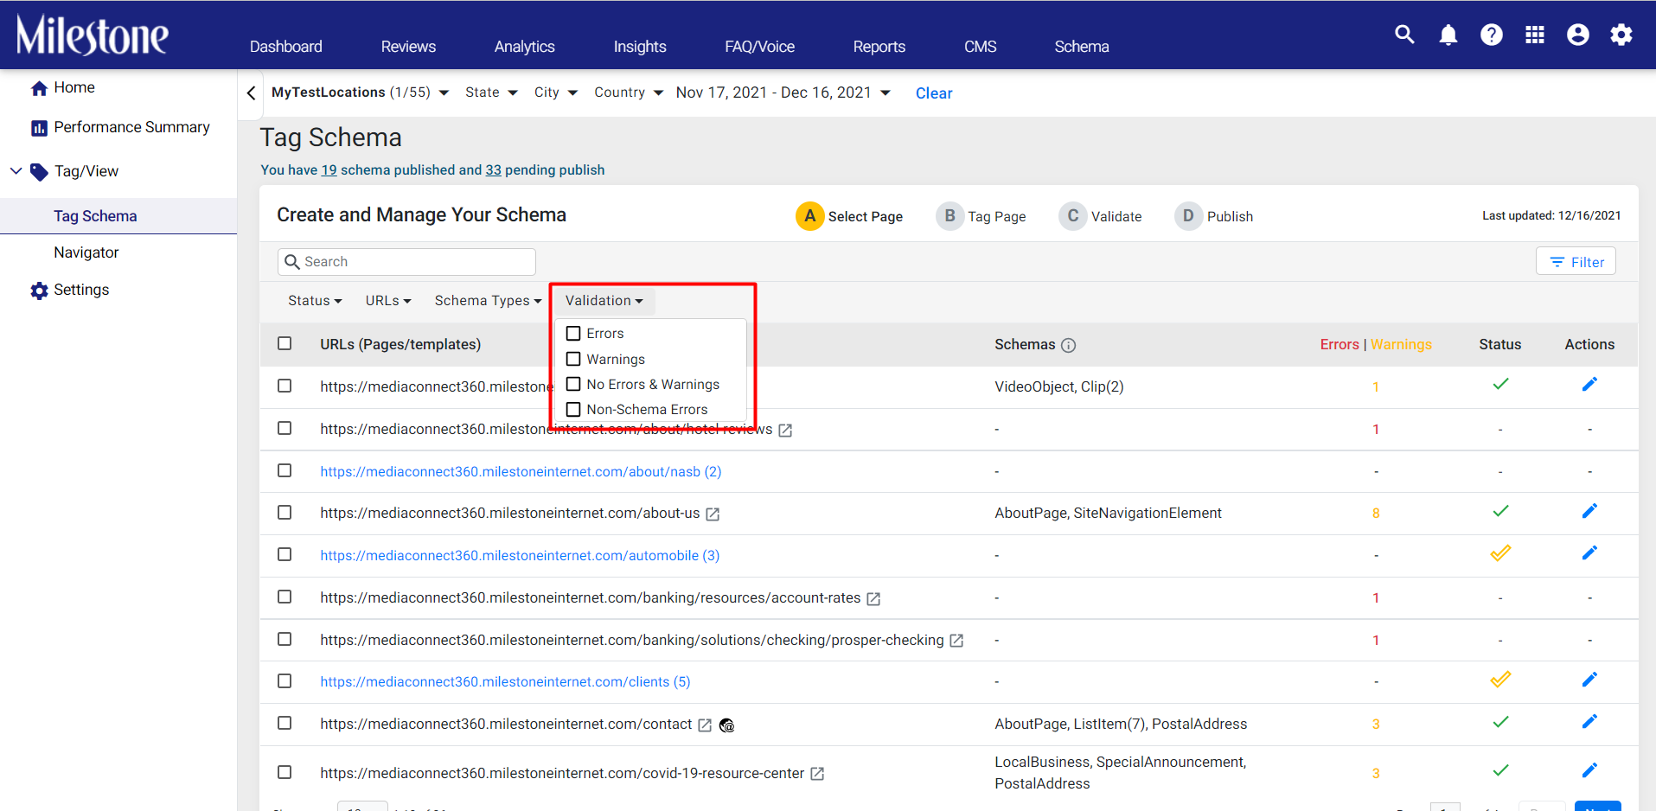Viewport: 1656px width, 811px height.
Task: Click the Search input field
Action: (x=406, y=262)
